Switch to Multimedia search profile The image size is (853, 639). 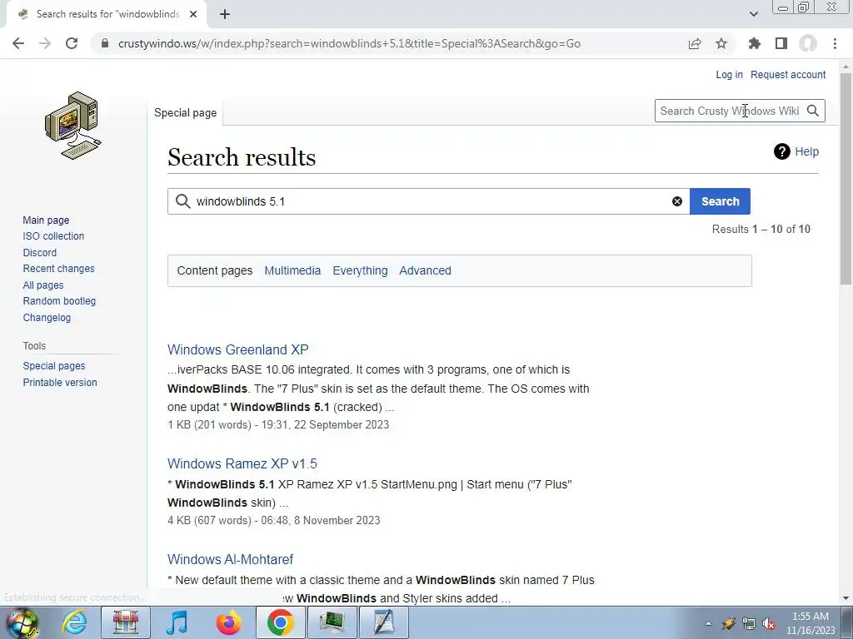(x=292, y=270)
